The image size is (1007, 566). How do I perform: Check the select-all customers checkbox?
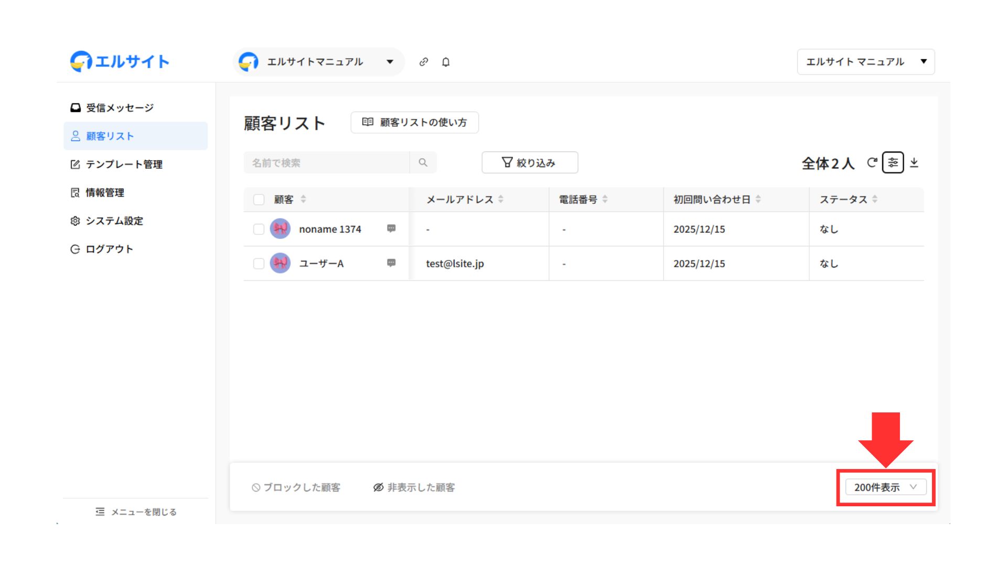tap(259, 200)
